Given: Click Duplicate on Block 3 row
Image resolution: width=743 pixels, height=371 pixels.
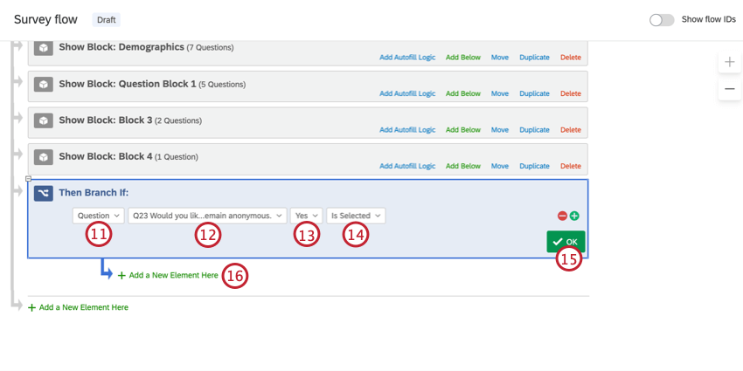Looking at the screenshot, I should point(534,130).
